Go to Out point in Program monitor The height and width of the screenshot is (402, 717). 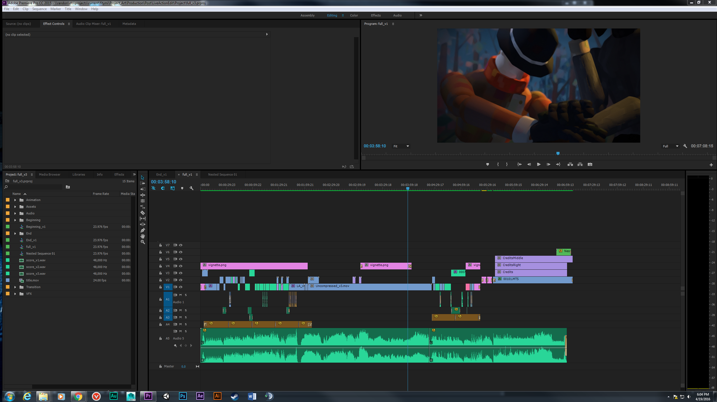pyautogui.click(x=558, y=164)
